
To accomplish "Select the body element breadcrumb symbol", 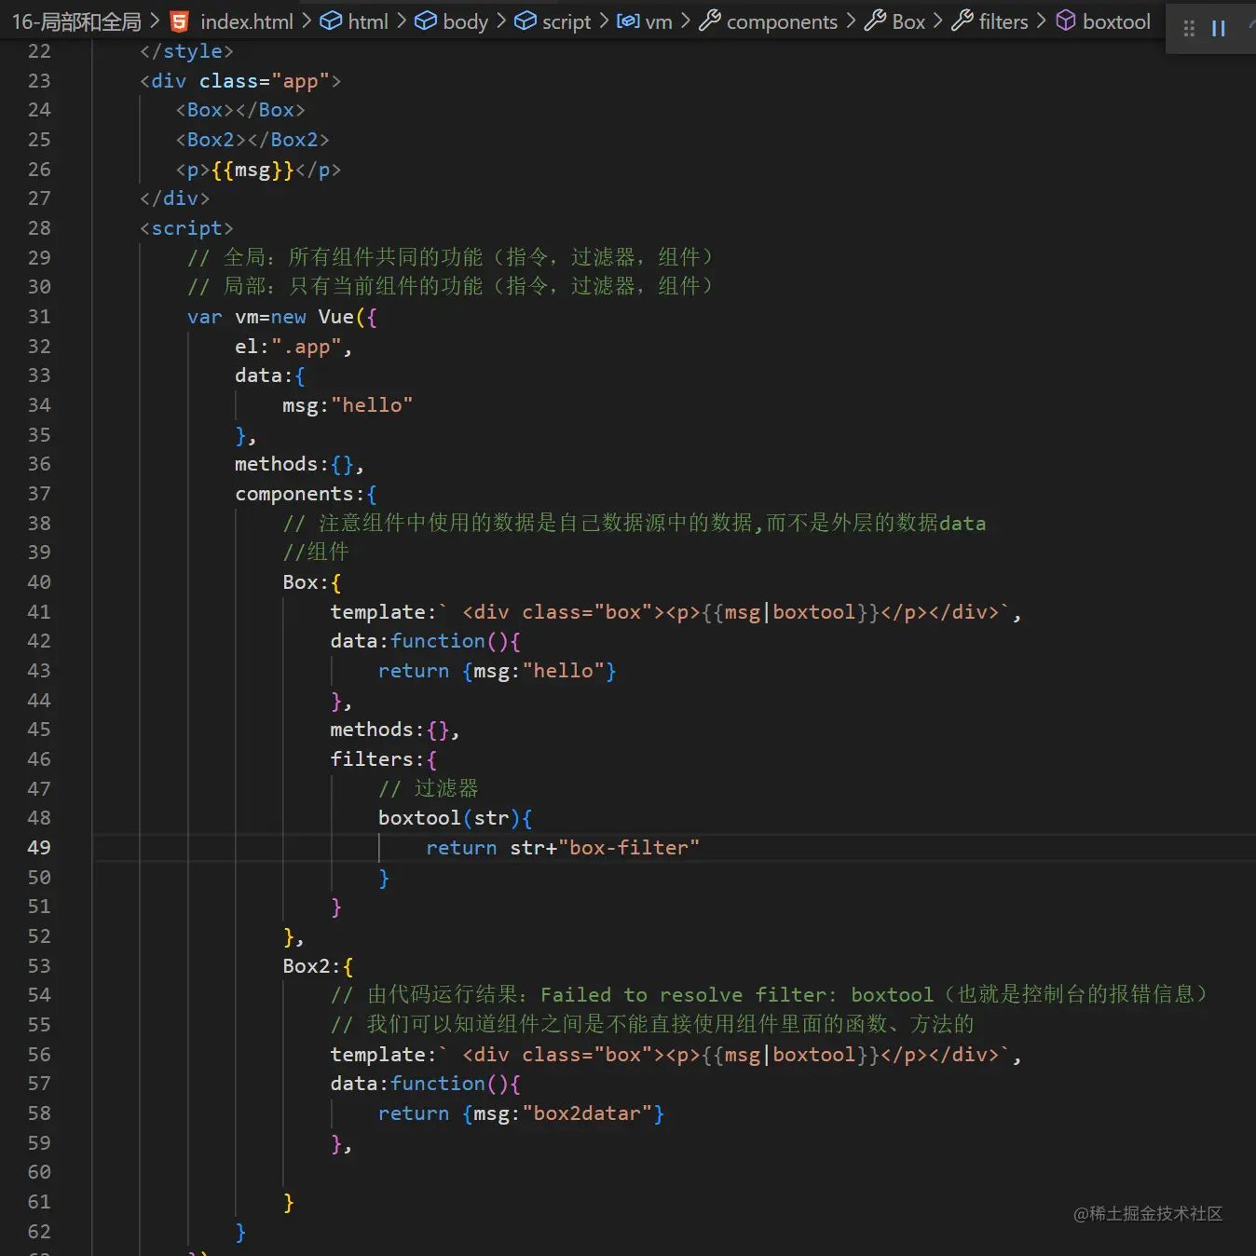I will pos(452,21).
